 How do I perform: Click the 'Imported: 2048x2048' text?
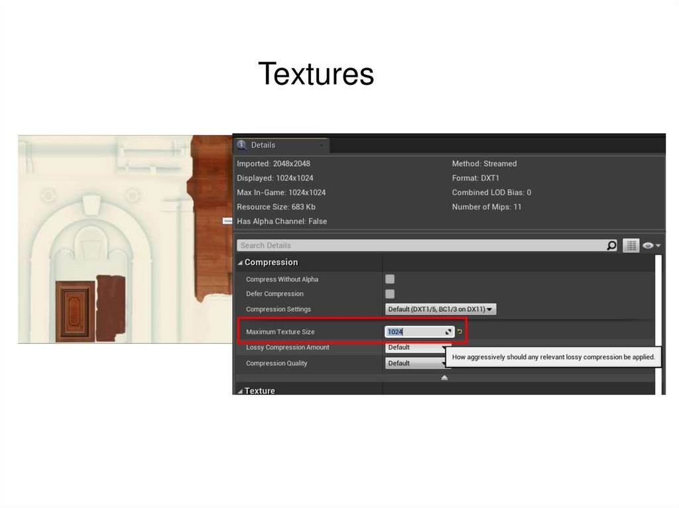(273, 164)
